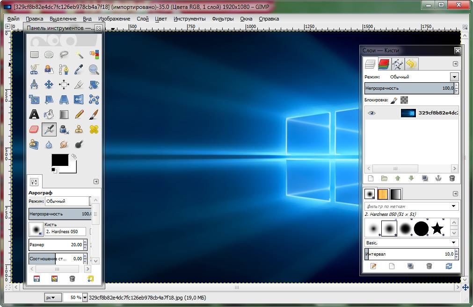This screenshot has width=473, height=307.
Task: Select the Rectangle Select tool
Action: (35, 55)
